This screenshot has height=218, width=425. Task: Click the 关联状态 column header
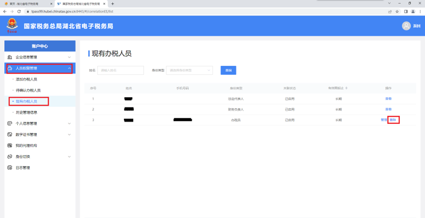click(290, 88)
